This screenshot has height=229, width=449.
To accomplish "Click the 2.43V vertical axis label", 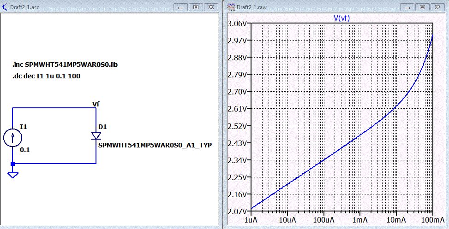I will (237, 143).
